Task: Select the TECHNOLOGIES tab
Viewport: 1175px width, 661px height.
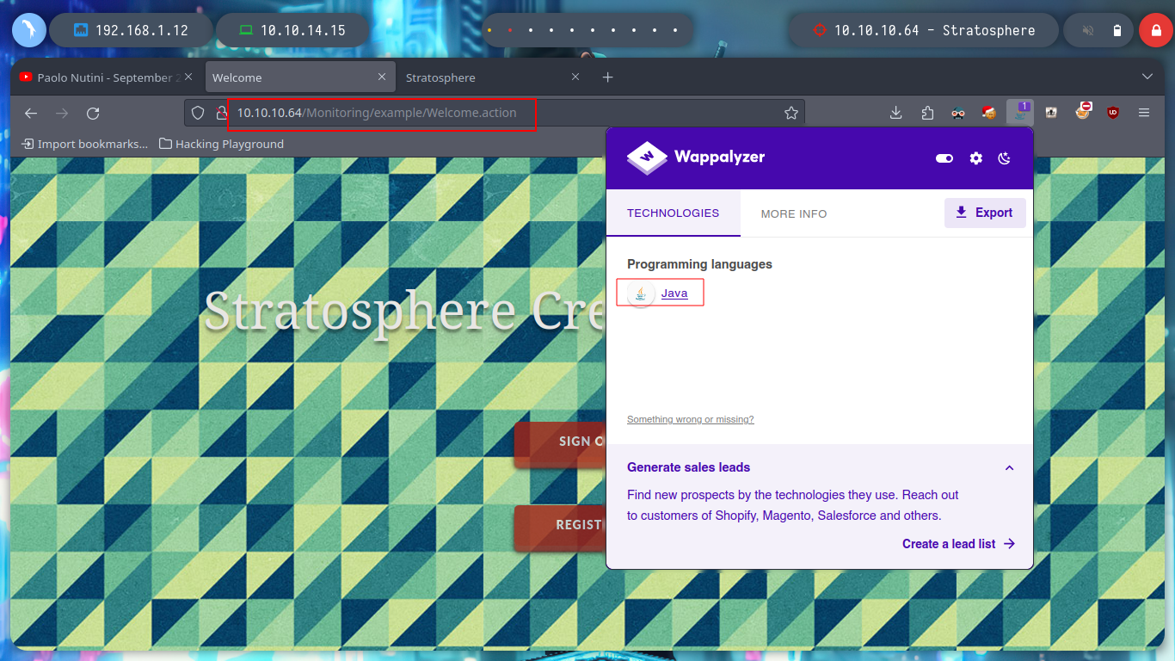Action: 673,213
